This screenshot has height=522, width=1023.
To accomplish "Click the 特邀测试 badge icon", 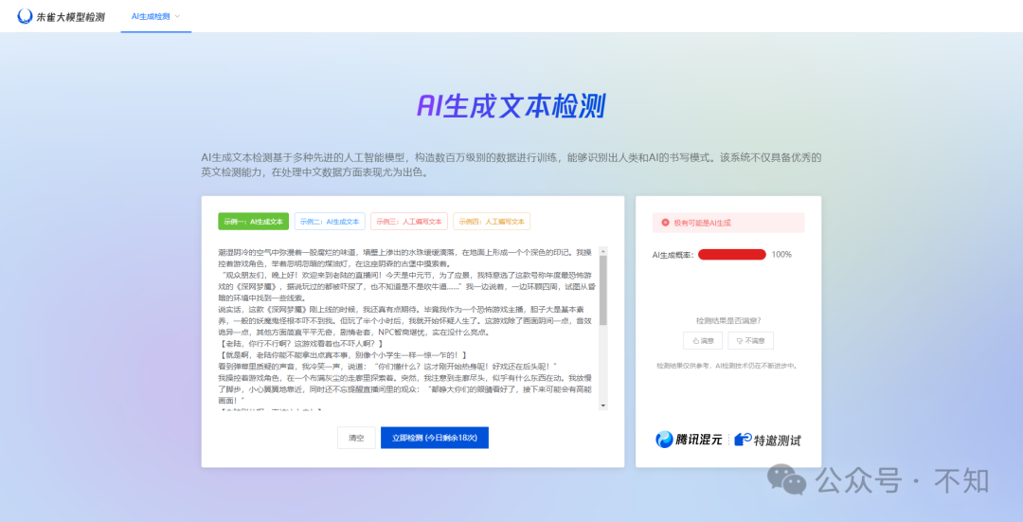I will pos(744,440).
